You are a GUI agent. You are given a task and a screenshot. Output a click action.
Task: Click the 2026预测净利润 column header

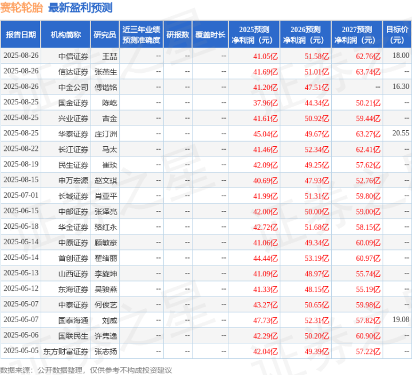tap(305, 34)
